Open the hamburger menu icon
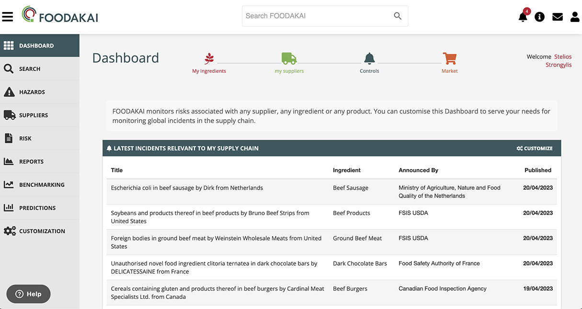This screenshot has height=309, width=582. tap(7, 17)
